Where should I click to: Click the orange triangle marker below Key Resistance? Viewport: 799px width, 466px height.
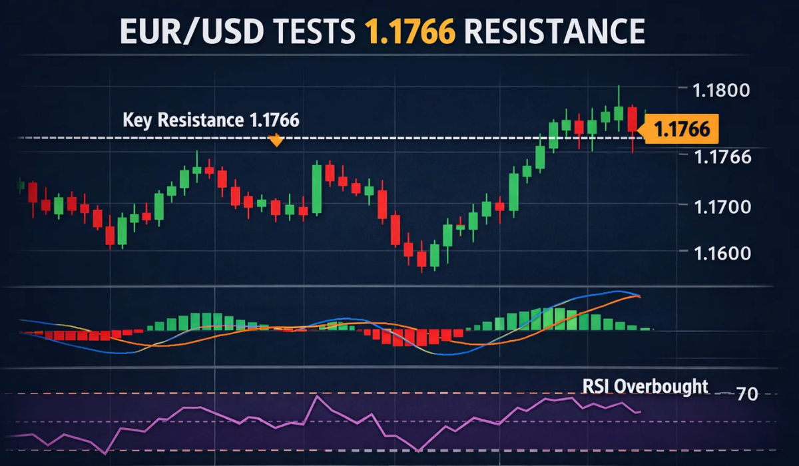pos(276,140)
